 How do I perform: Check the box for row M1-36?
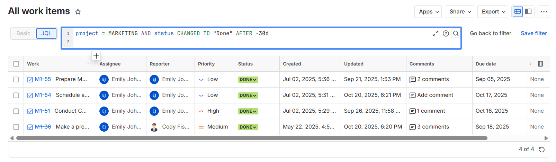coord(16,127)
